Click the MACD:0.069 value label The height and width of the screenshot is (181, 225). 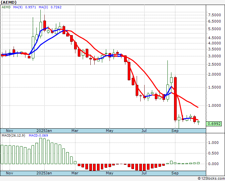click(38, 136)
